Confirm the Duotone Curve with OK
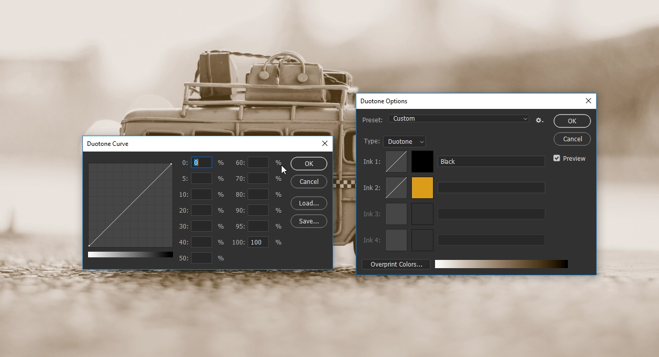Screen dimensions: 659x357 309,163
